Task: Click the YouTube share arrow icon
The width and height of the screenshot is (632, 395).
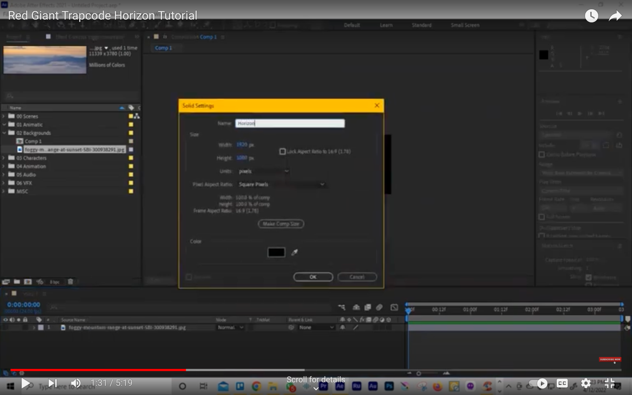Action: (615, 16)
